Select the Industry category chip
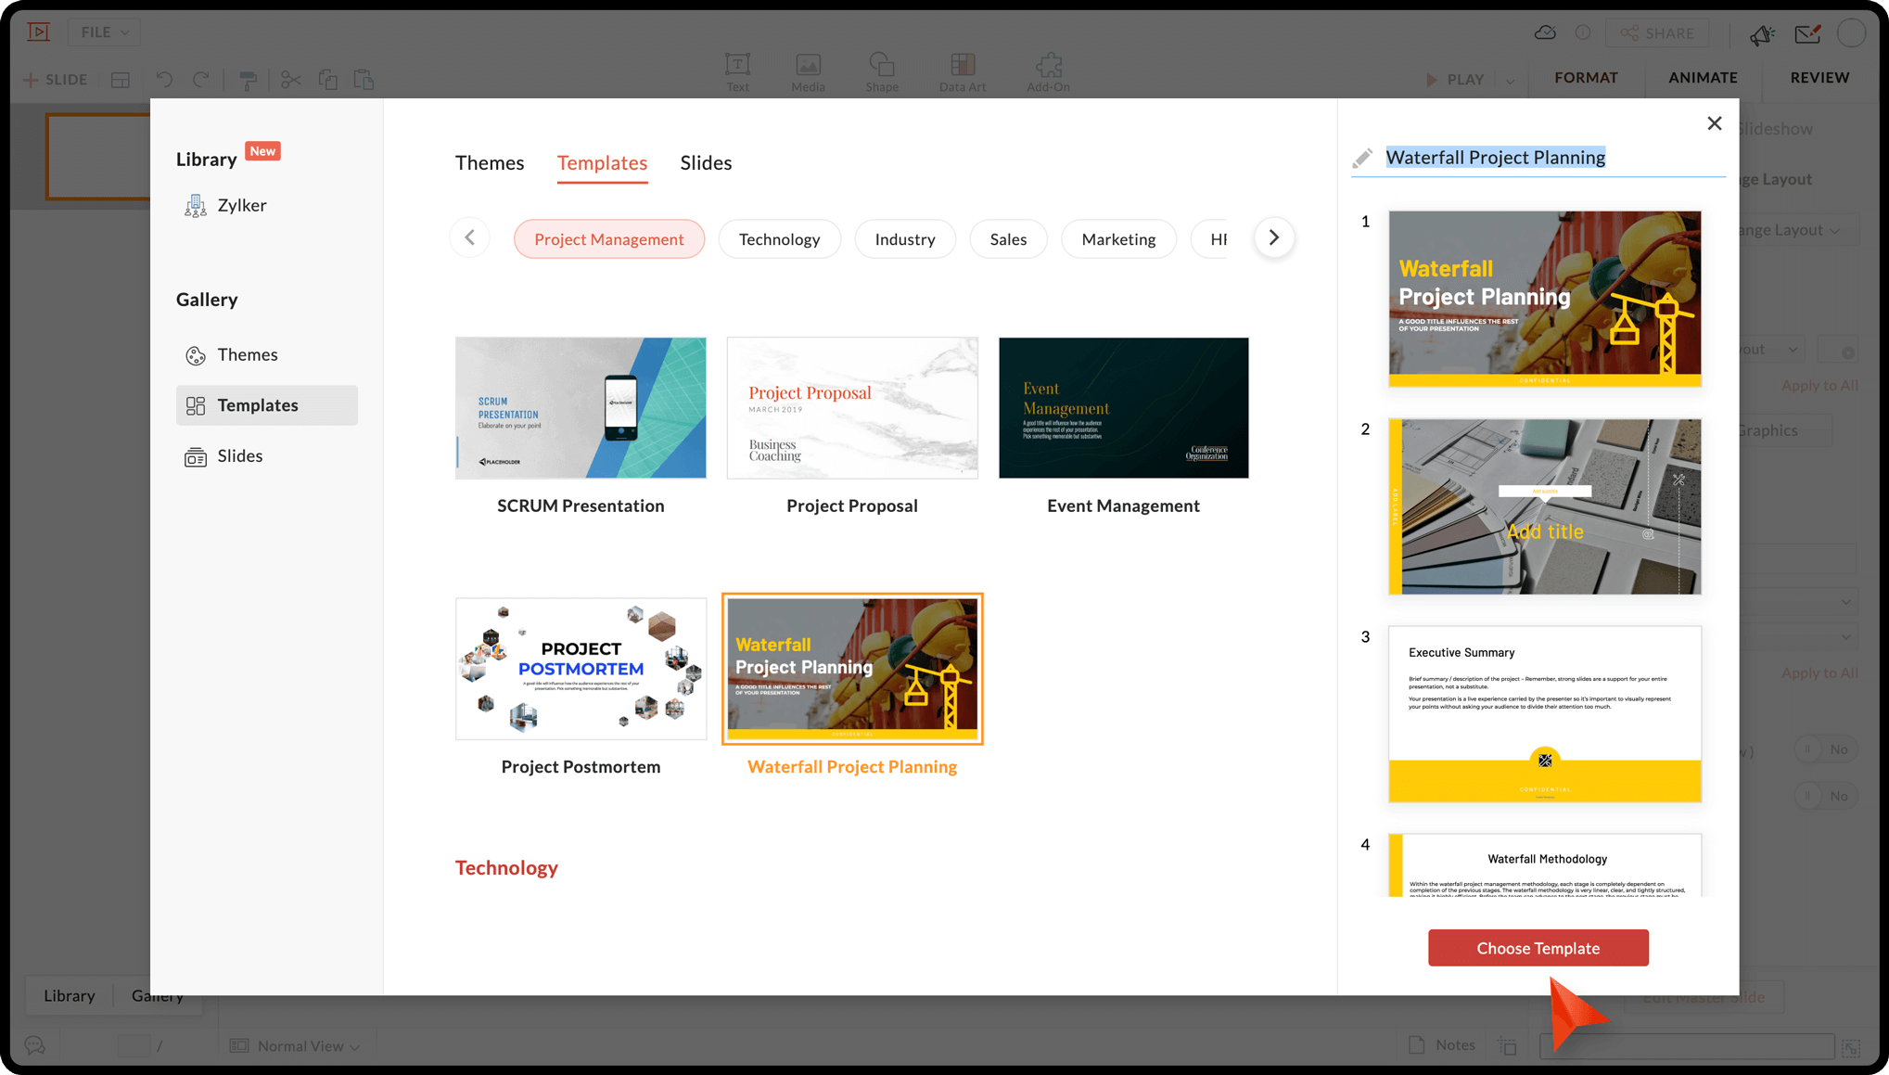Screen dimensions: 1889x1075 click(x=905, y=239)
